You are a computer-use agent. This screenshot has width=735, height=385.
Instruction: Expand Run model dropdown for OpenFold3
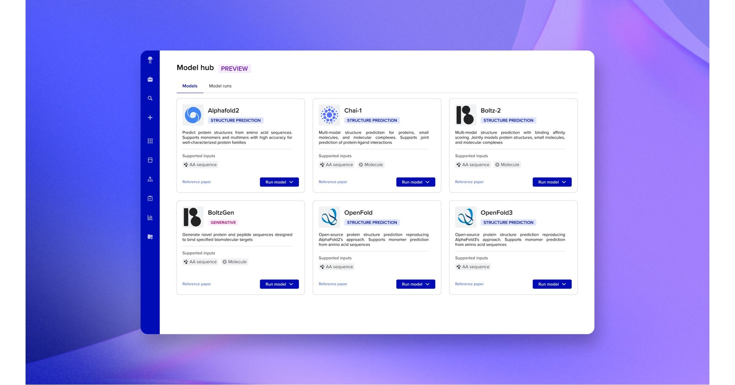tap(552, 284)
